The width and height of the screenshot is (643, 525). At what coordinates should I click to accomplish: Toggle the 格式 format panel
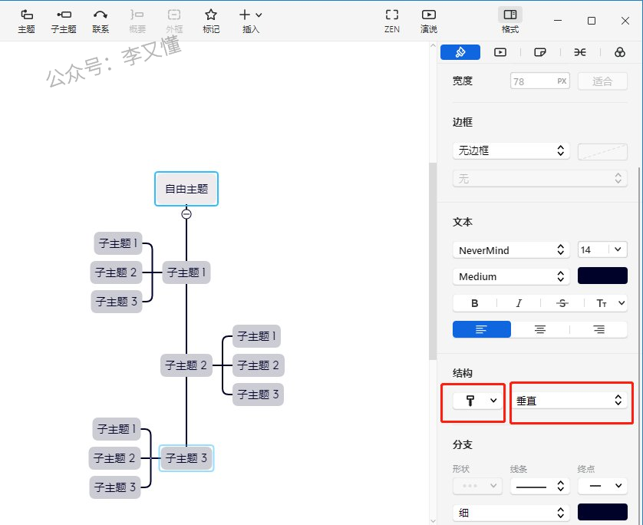(509, 21)
